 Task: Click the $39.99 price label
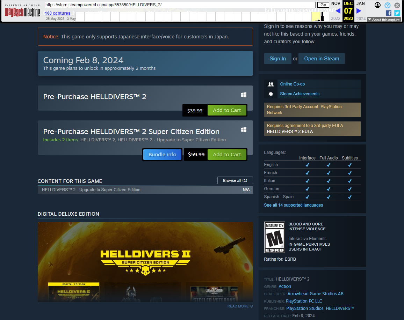click(x=195, y=111)
